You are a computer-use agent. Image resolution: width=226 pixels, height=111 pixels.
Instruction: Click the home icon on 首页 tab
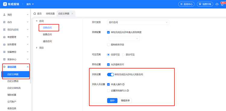(35, 14)
